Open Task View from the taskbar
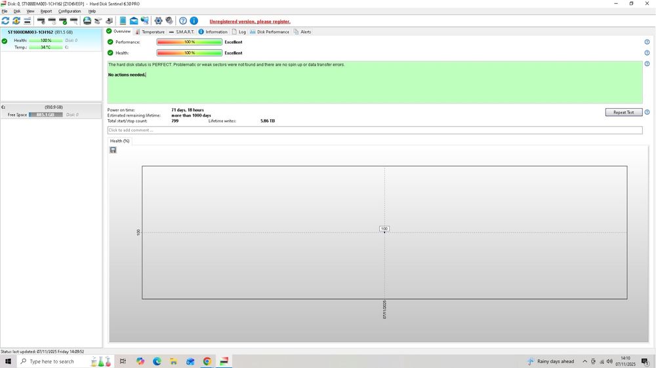Screen dimensions: 656x368 [123, 361]
